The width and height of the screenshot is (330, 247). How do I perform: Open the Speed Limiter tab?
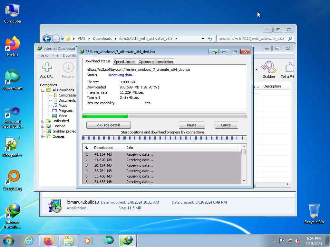124,62
